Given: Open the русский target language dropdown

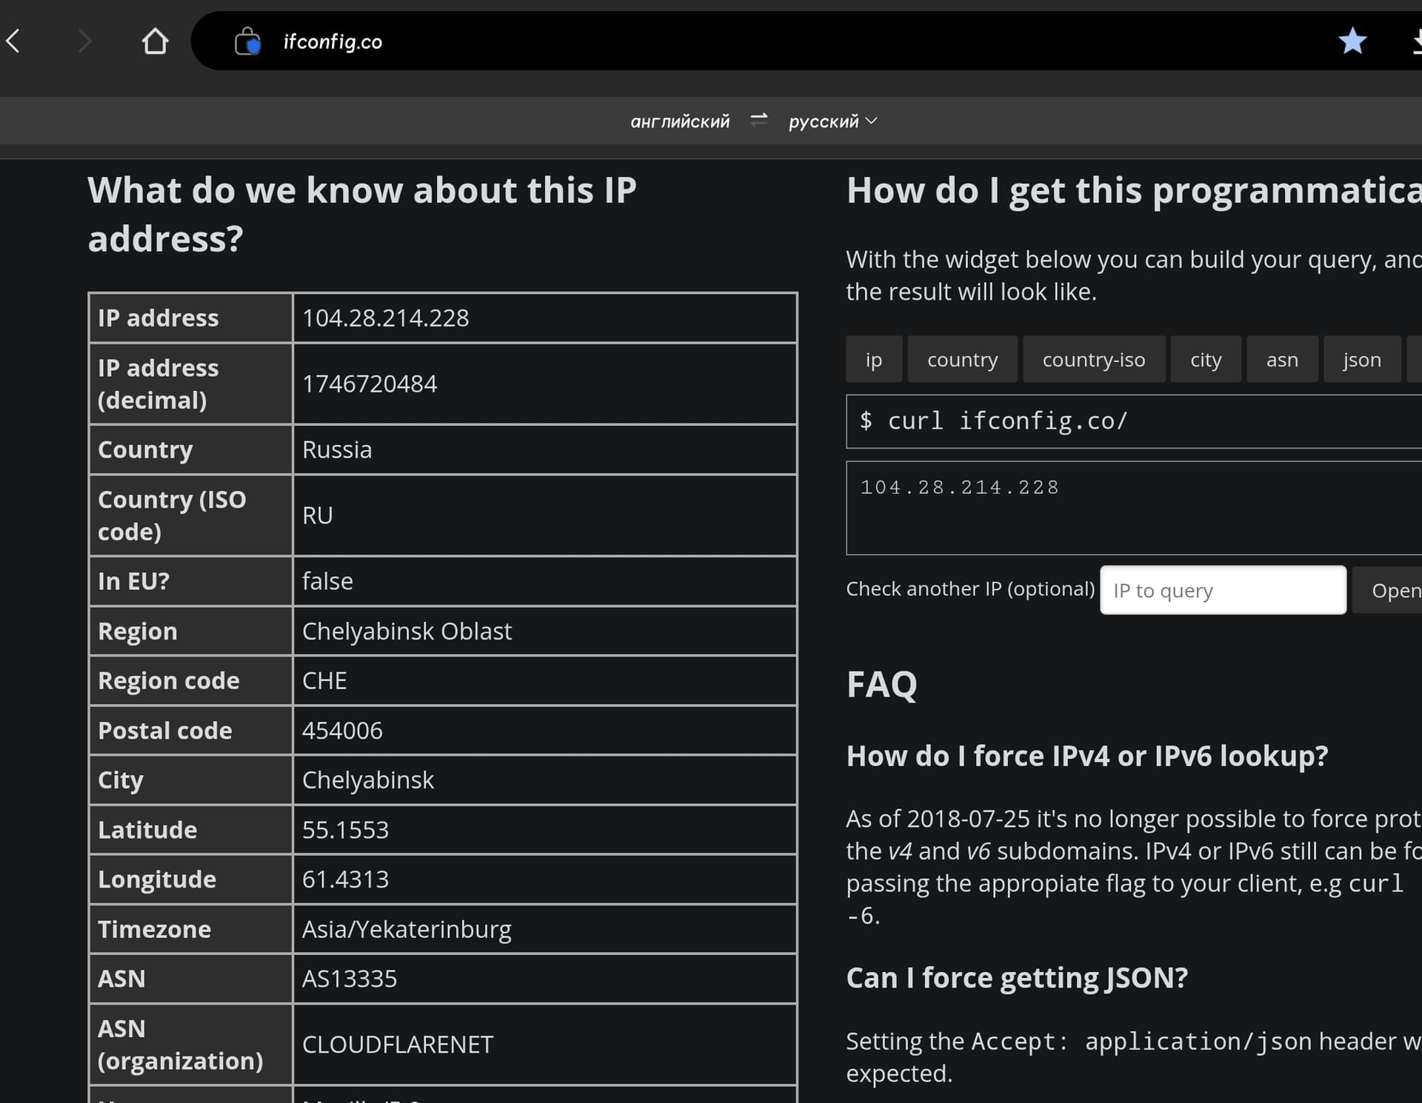Looking at the screenshot, I should 832,121.
